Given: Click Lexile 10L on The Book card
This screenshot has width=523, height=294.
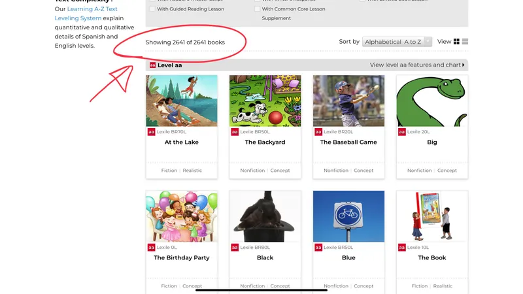Looking at the screenshot, I should (418, 248).
